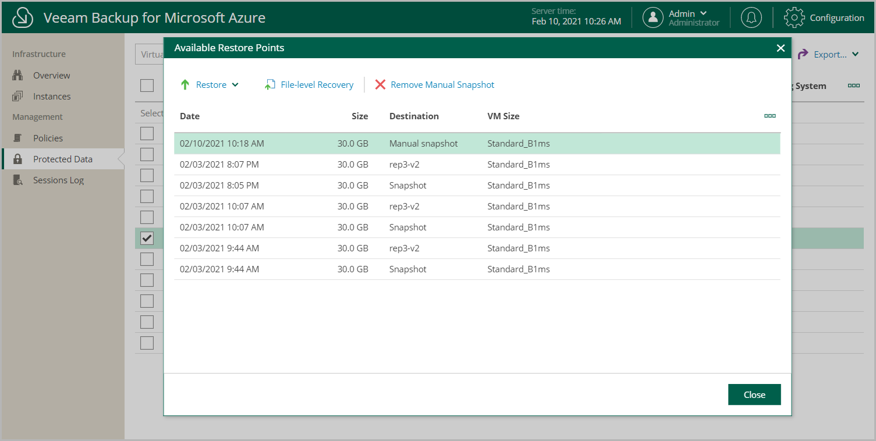Click the red X Remove Snapshot icon
The width and height of the screenshot is (876, 441).
380,85
